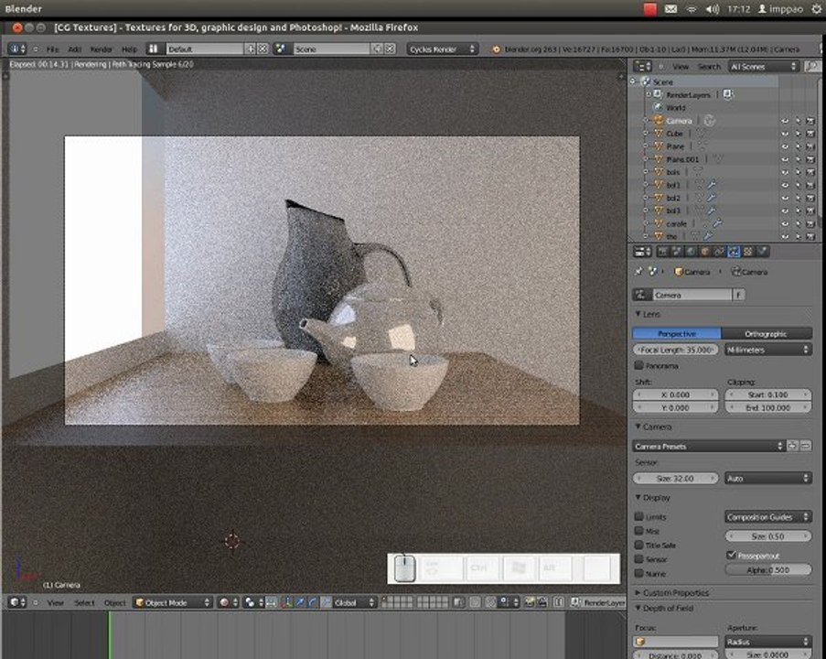Open the File menu
Viewport: 826px width, 659px height.
coord(53,49)
